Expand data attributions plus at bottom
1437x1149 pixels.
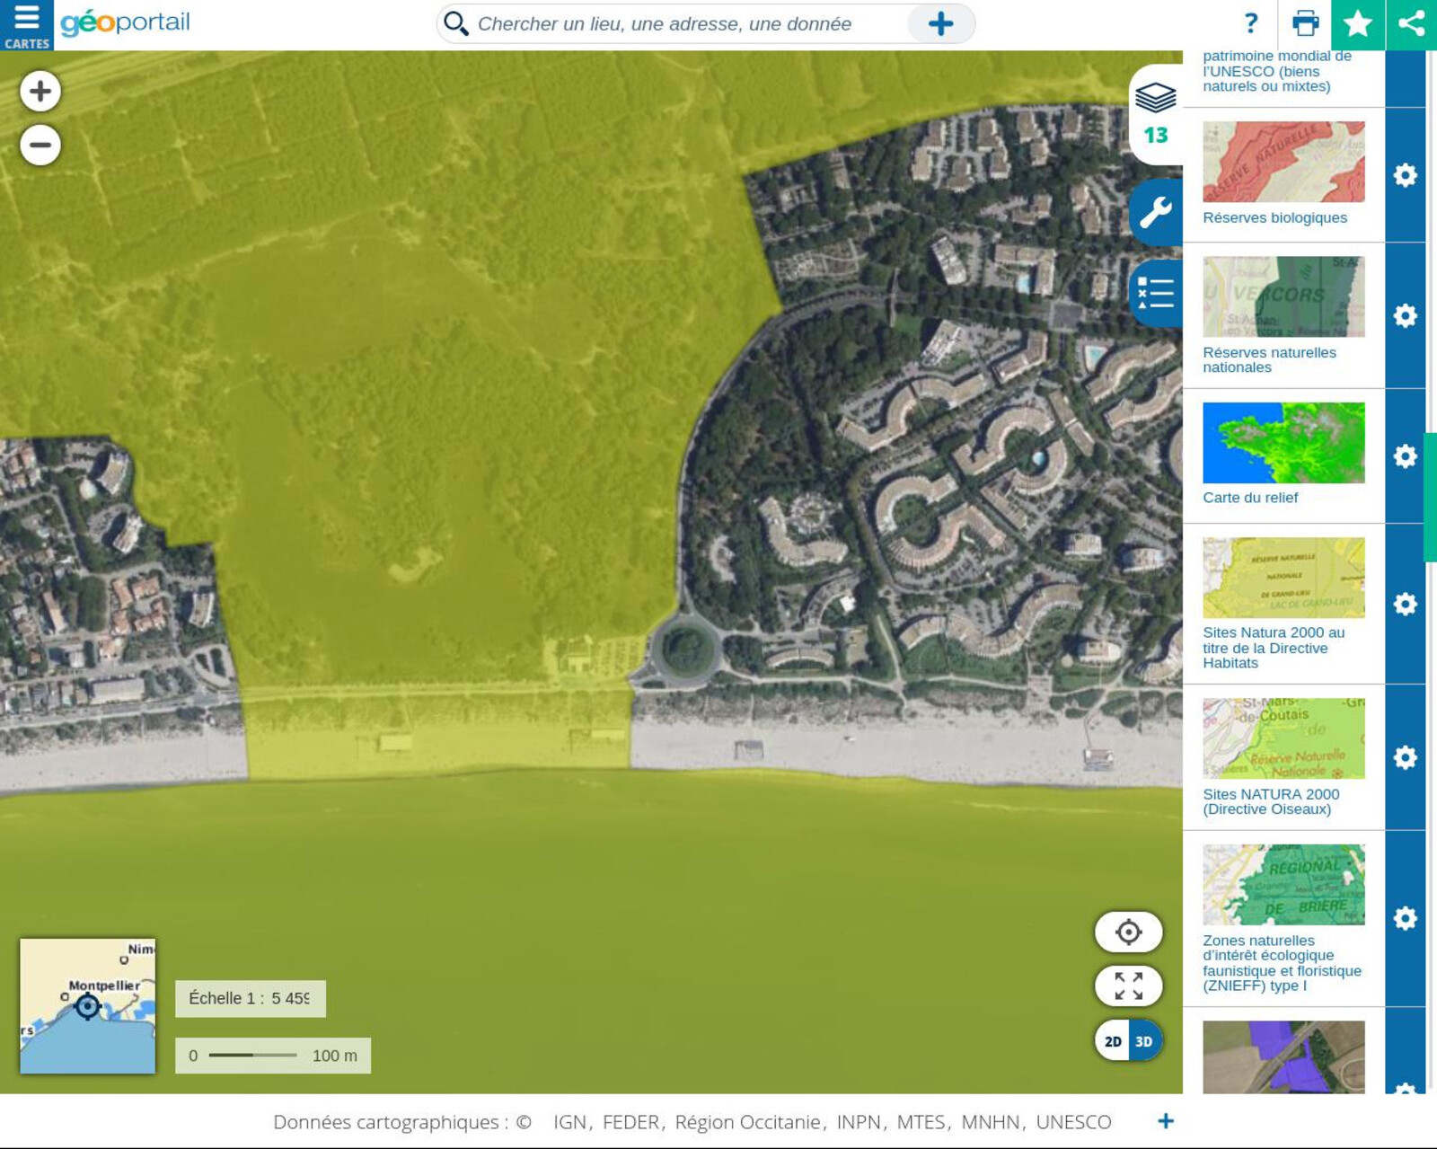pyautogui.click(x=1165, y=1121)
